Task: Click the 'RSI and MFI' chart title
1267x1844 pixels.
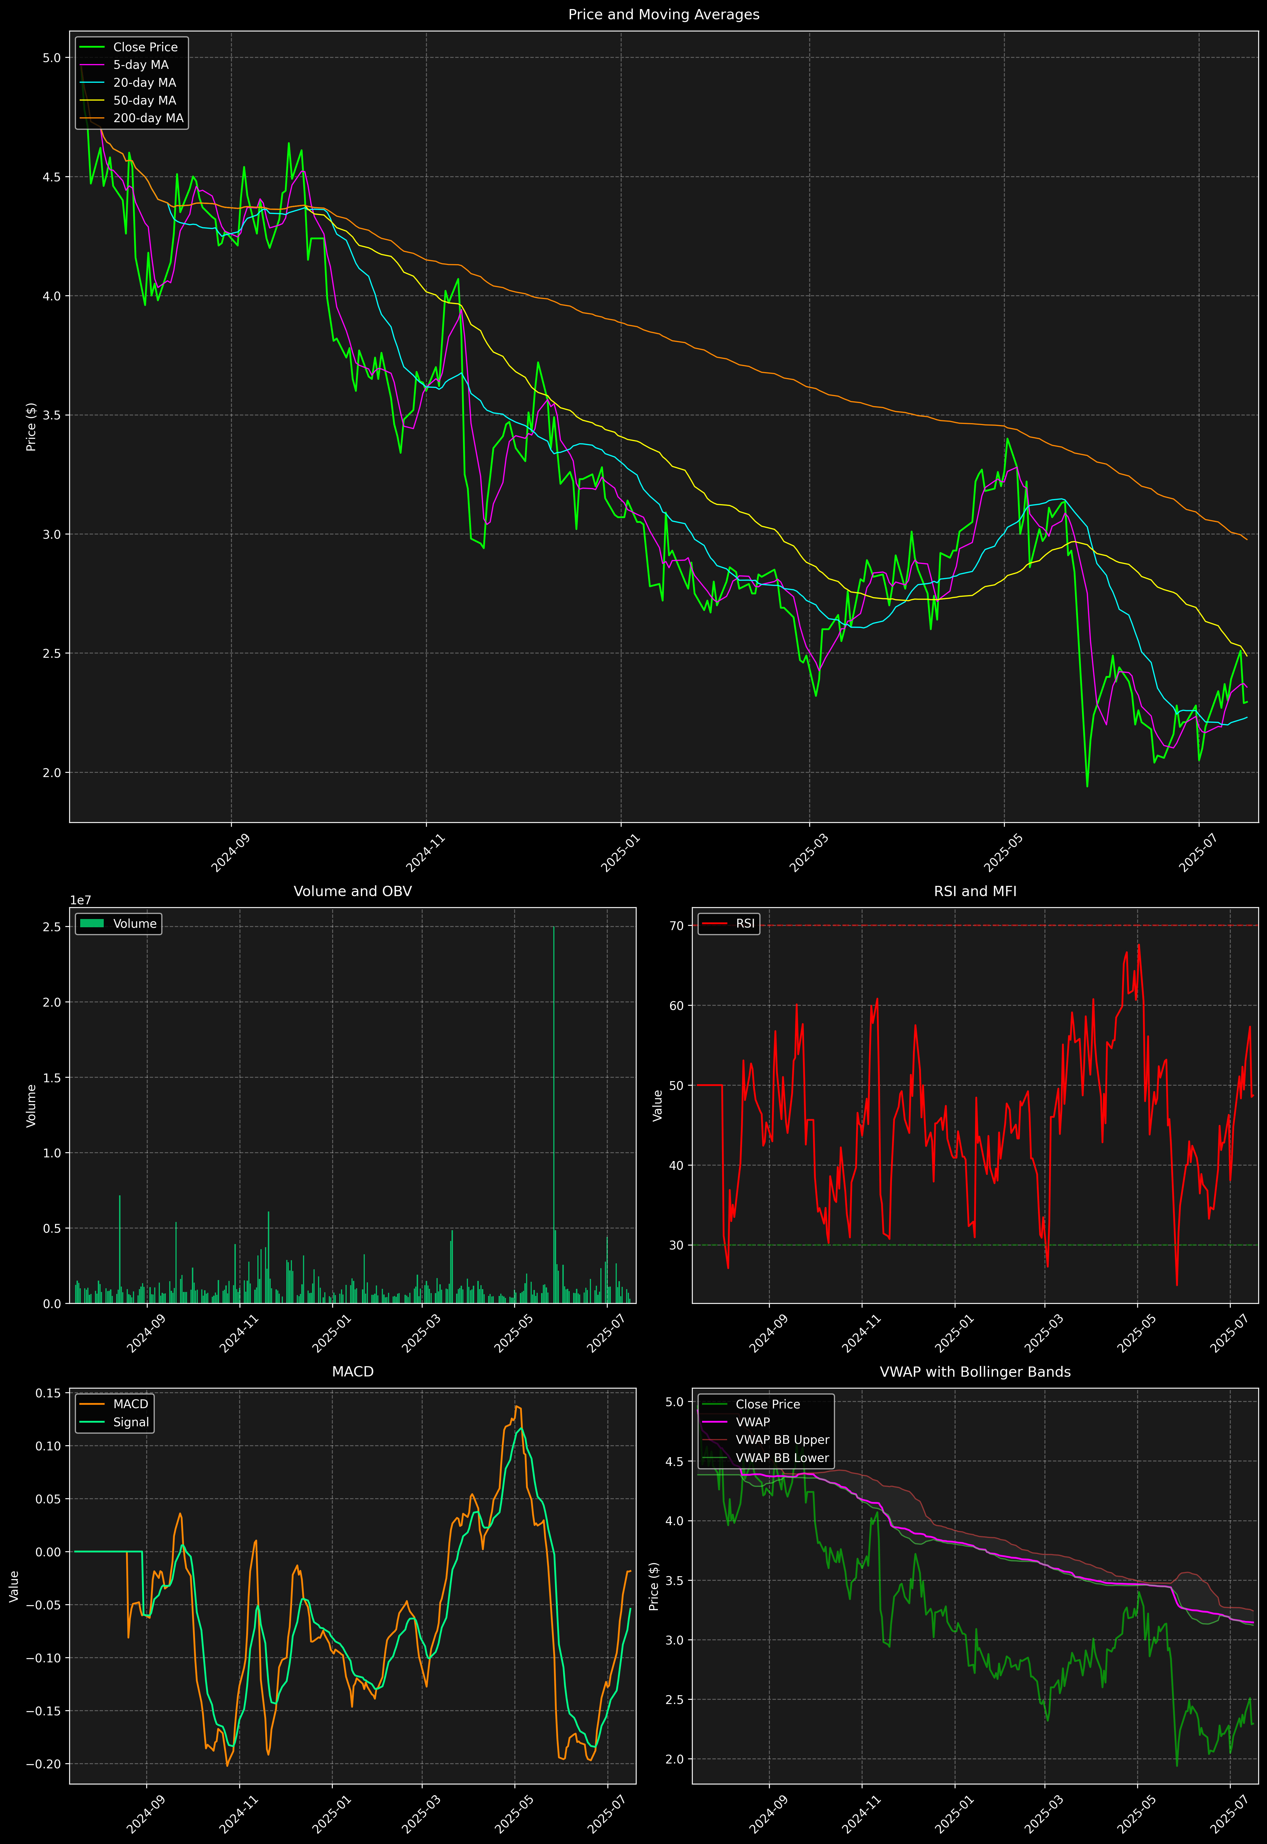Action: (x=975, y=891)
